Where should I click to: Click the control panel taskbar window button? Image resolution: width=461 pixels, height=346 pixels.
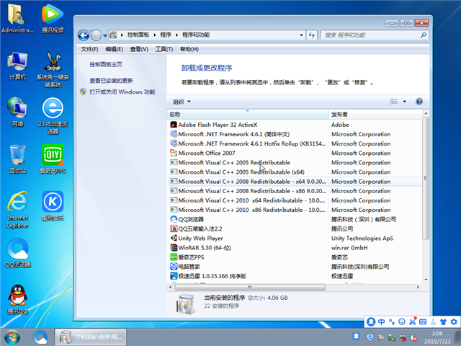coord(91,337)
